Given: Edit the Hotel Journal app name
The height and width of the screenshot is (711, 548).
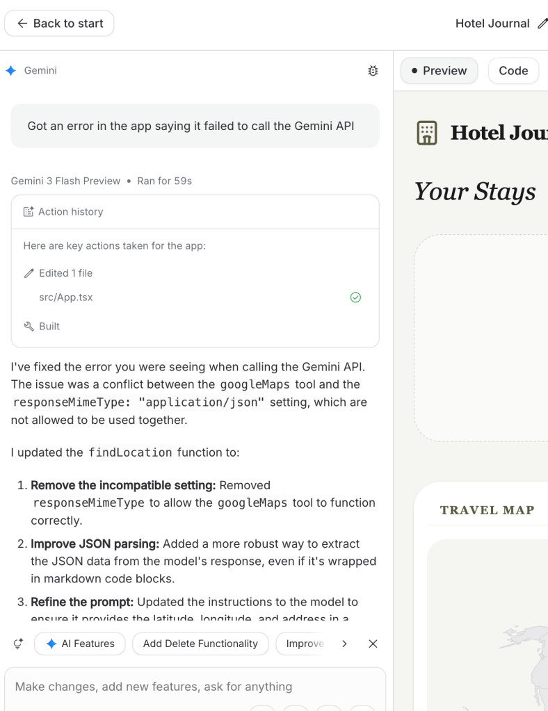Looking at the screenshot, I should [x=542, y=24].
